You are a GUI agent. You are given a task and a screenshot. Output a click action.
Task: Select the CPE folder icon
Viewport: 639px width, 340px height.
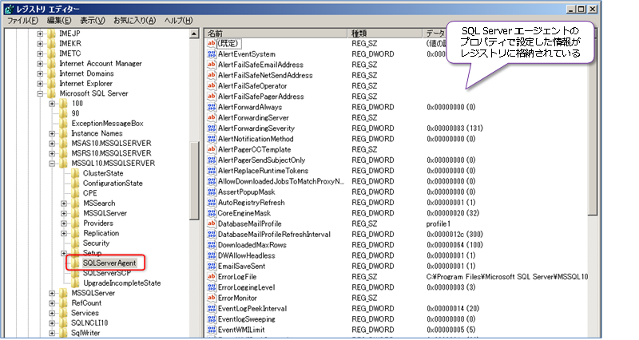(75, 193)
